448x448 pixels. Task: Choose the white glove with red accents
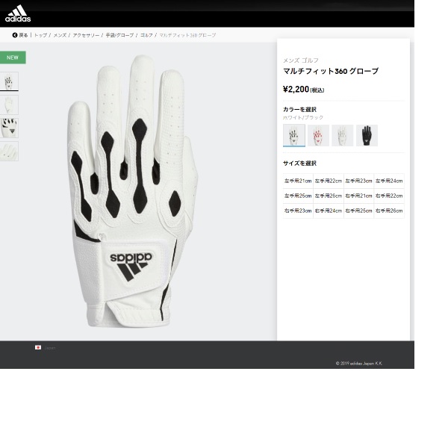tap(318, 135)
